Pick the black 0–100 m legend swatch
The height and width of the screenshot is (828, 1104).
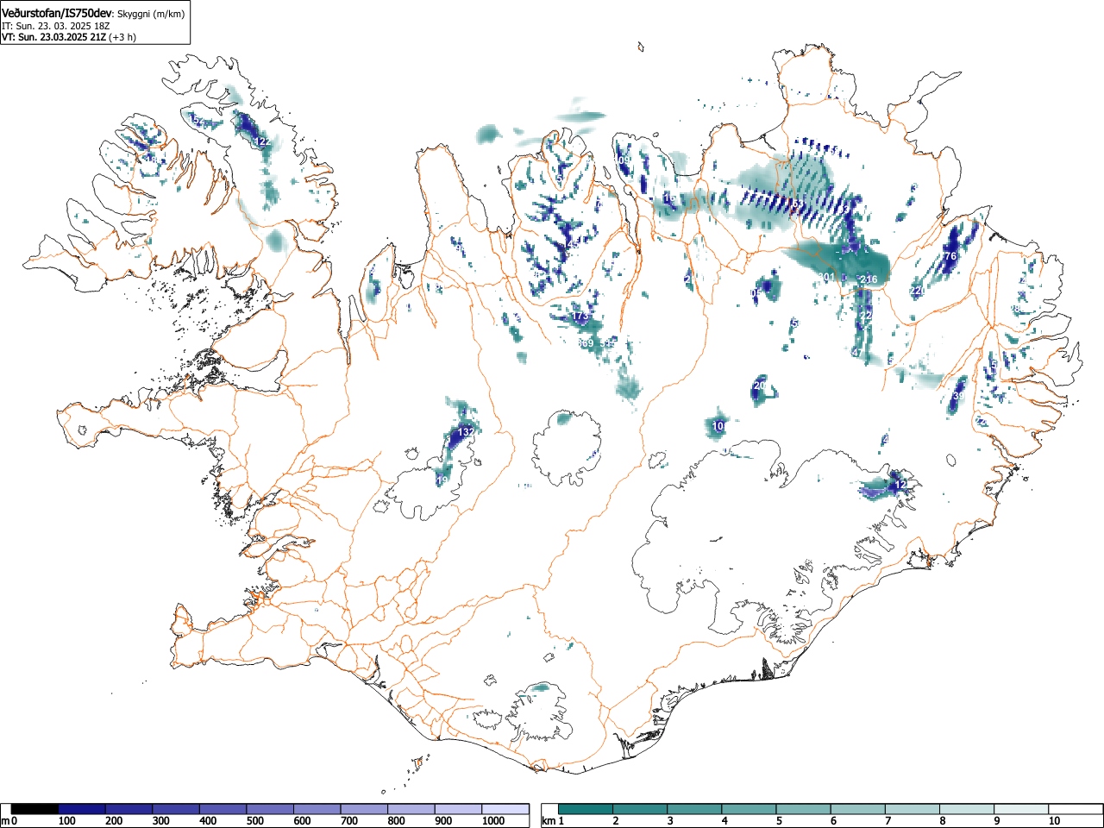[34, 809]
